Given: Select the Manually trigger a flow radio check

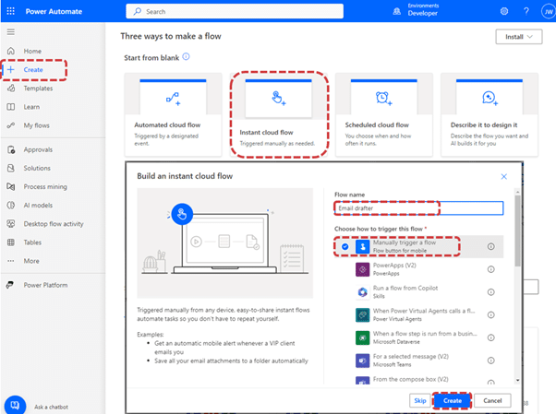Looking at the screenshot, I should click(344, 246).
